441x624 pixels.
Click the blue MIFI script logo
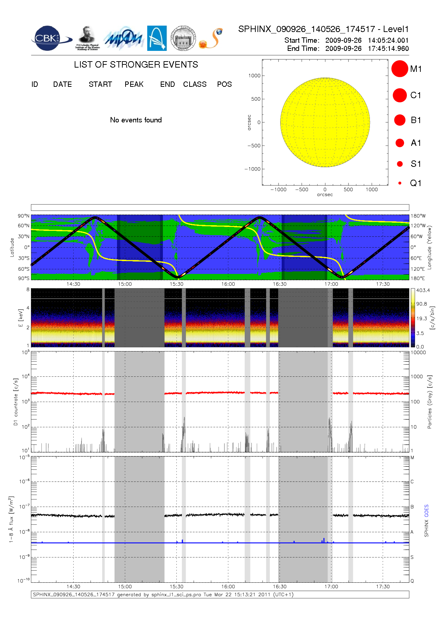pyautogui.click(x=123, y=38)
